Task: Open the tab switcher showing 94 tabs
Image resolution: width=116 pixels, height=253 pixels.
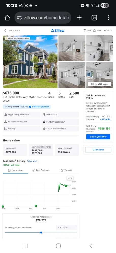Action: (x=94, y=18)
